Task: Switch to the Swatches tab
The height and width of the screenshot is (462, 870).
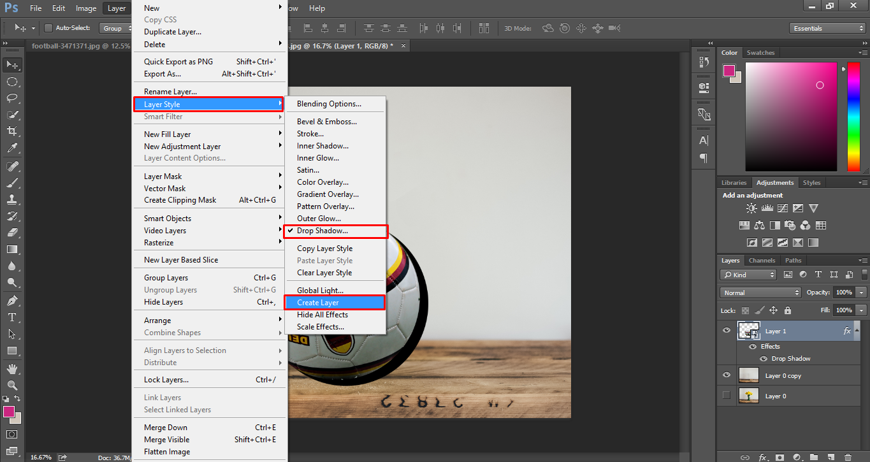Action: 760,52
